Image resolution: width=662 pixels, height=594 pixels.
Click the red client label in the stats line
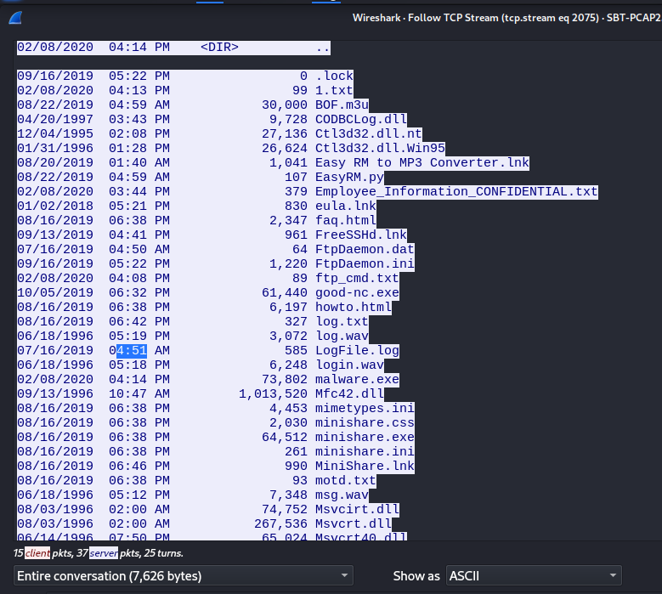37,553
